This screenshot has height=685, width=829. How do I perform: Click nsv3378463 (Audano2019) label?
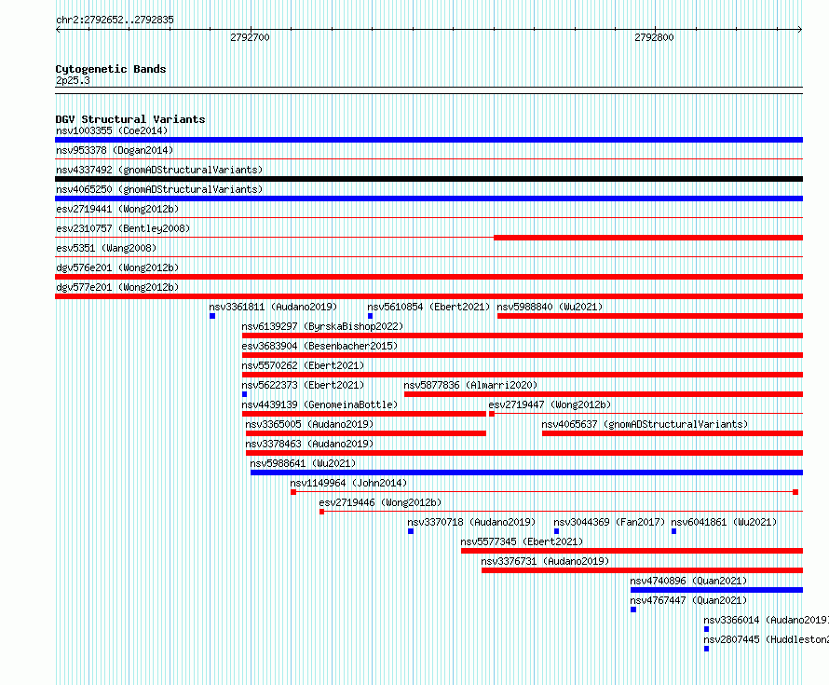tap(309, 444)
